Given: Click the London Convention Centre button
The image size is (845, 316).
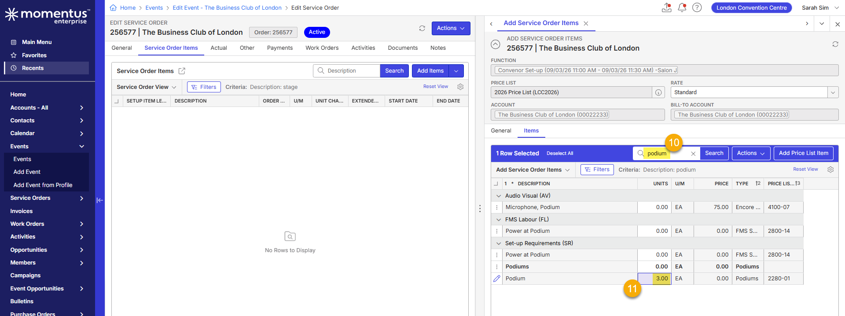Looking at the screenshot, I should pyautogui.click(x=751, y=8).
